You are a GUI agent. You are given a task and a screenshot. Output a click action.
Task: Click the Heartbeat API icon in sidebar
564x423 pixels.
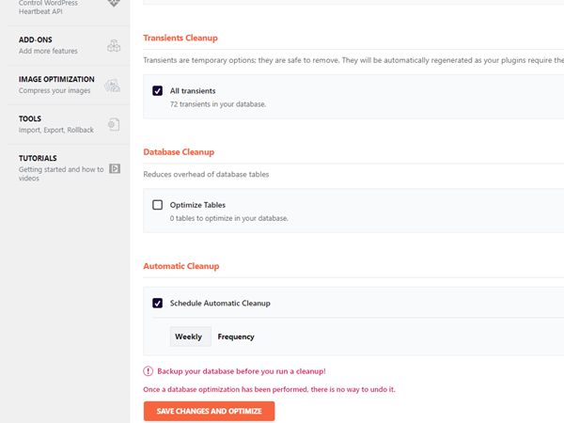114,4
